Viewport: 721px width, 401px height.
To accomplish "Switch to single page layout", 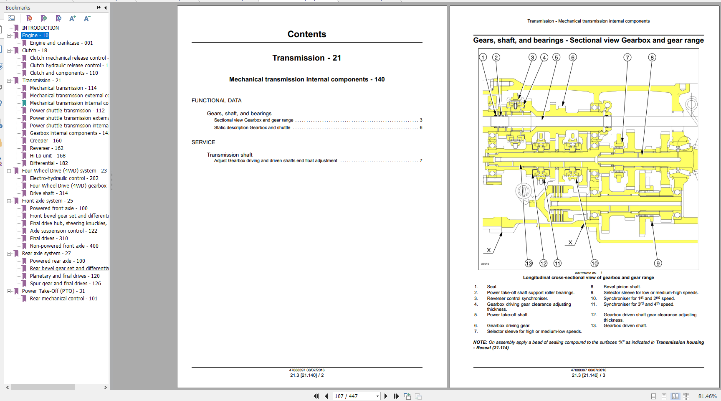I will coord(654,396).
